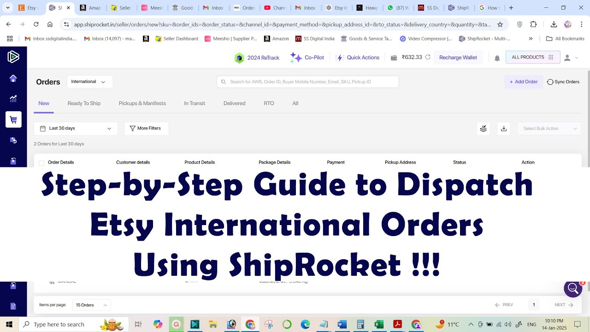This screenshot has width=590, height=332.
Task: Click the Windows search box
Action: pos(73,324)
